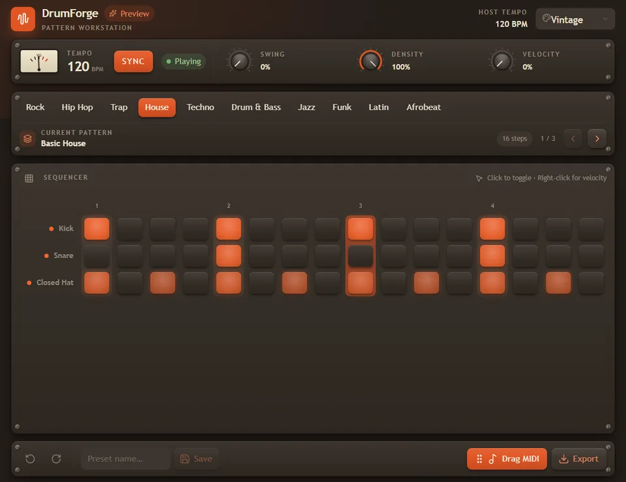The image size is (626, 482).
Task: Toggle Kick step 13 on beat 4
Action: [x=492, y=229]
